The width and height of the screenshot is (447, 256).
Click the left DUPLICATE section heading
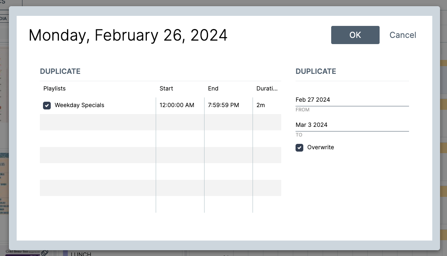tap(60, 71)
